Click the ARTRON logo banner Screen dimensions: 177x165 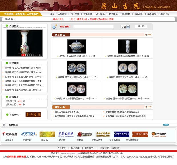pyautogui.click(x=28, y=134)
